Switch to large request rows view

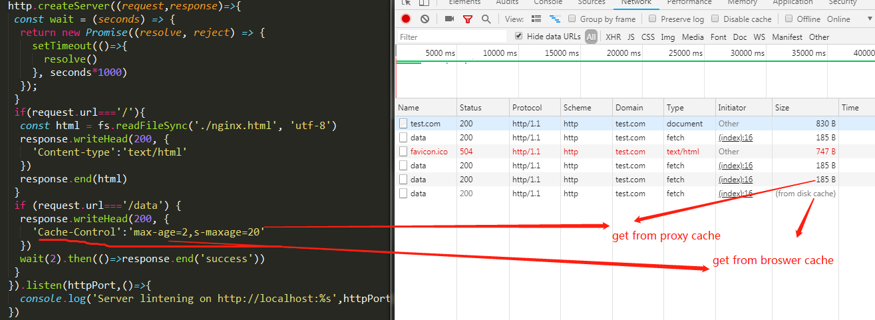pyautogui.click(x=536, y=19)
